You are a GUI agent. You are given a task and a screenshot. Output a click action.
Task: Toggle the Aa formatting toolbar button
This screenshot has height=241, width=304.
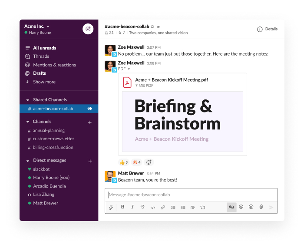tap(231, 207)
